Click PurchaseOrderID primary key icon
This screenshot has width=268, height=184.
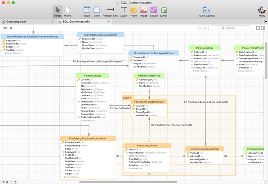[x=62, y=142]
